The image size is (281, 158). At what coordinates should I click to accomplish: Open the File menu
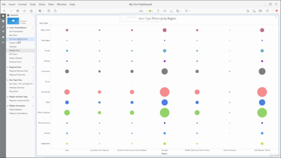[4, 4]
